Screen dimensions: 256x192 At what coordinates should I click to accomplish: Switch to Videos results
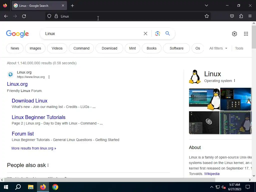click(57, 48)
